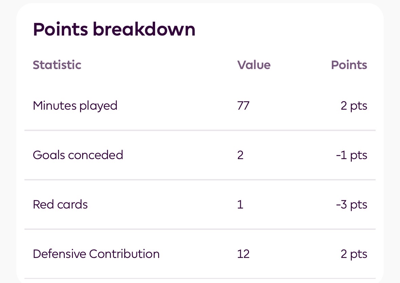Tap the 2 pts for Minutes played
This screenshot has height=283, width=400.
(354, 106)
